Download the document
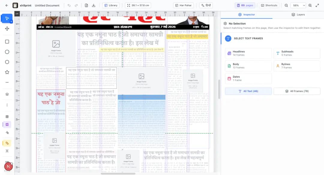This screenshot has width=324, height=175. [x=94, y=5]
